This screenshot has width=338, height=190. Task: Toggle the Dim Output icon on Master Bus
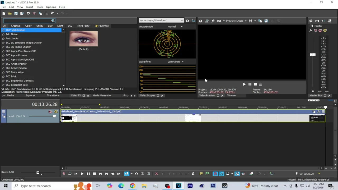pos(323,21)
